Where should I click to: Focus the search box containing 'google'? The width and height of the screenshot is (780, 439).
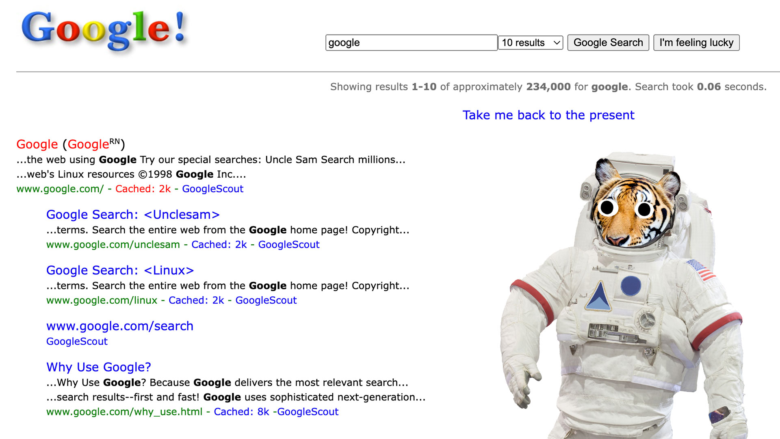tap(411, 43)
